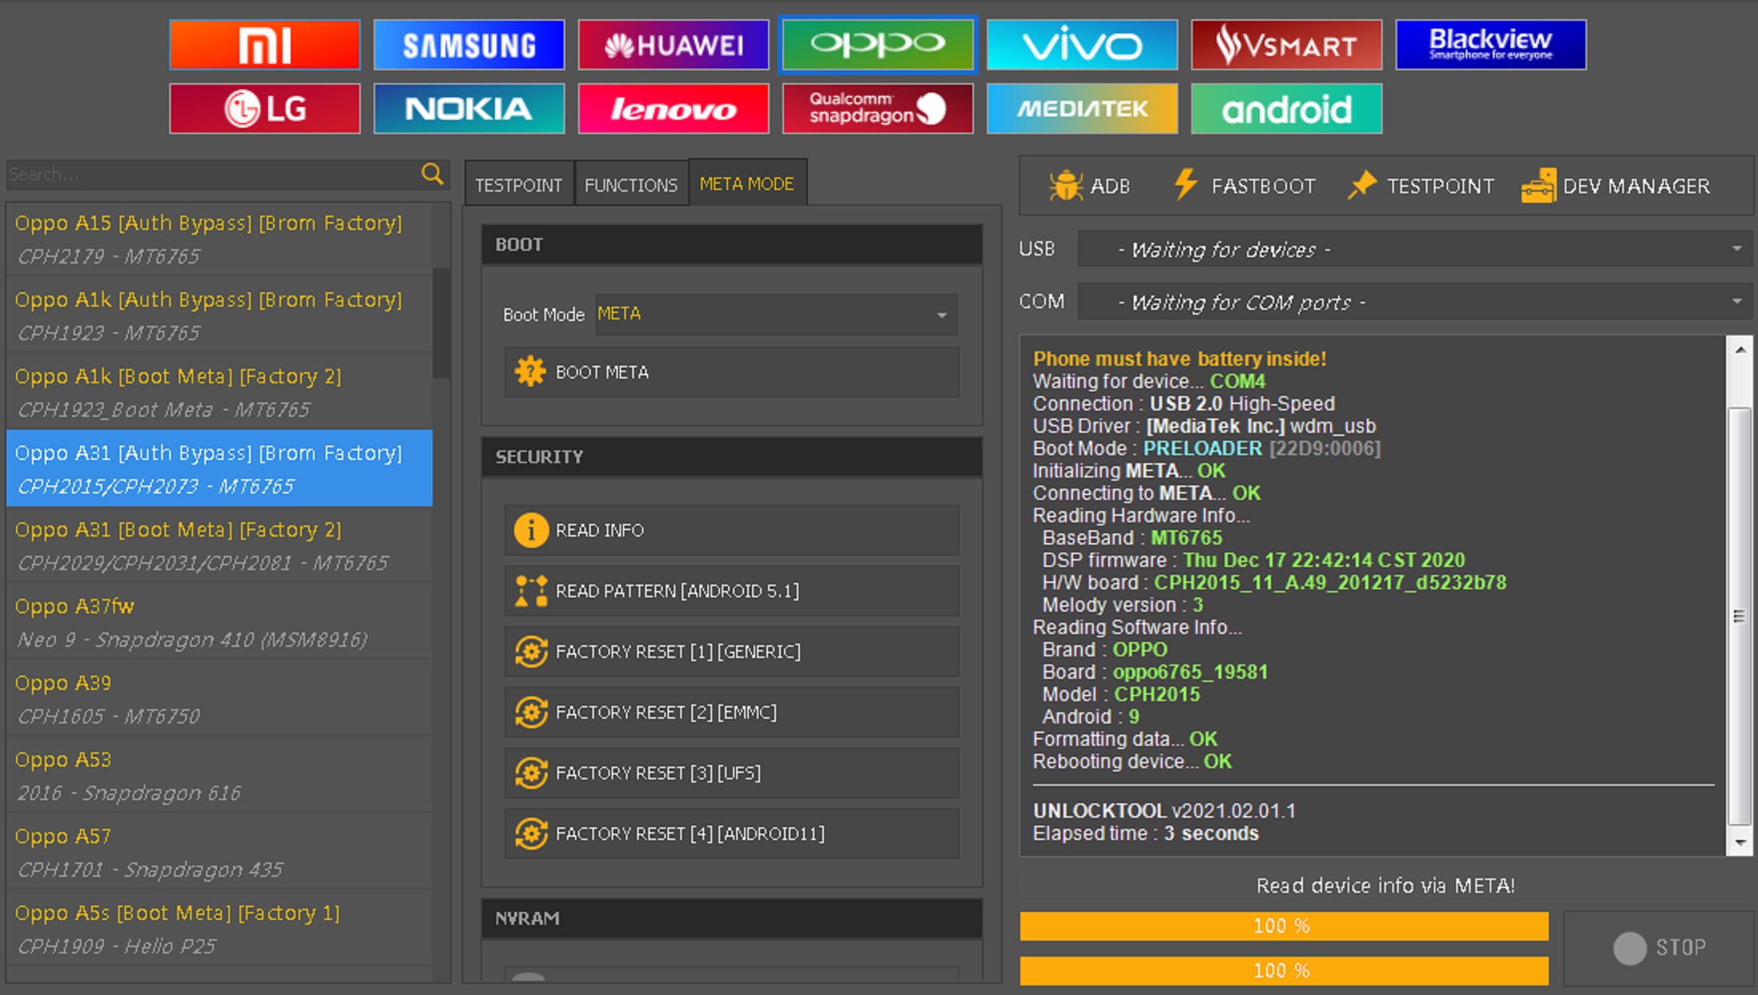Screen dimensions: 1758x995
Task: Select Oppo A31 [Boot Meta] [Factory 2]
Action: click(x=220, y=545)
